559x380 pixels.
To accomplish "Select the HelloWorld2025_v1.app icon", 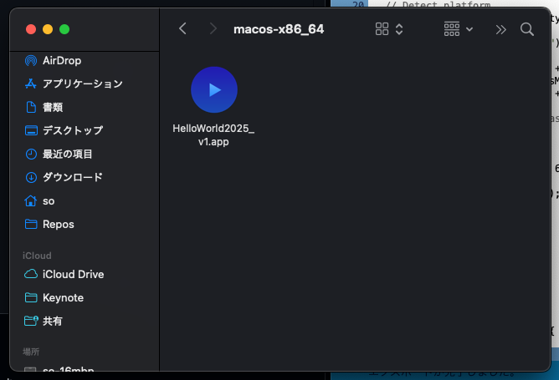I will tap(214, 89).
